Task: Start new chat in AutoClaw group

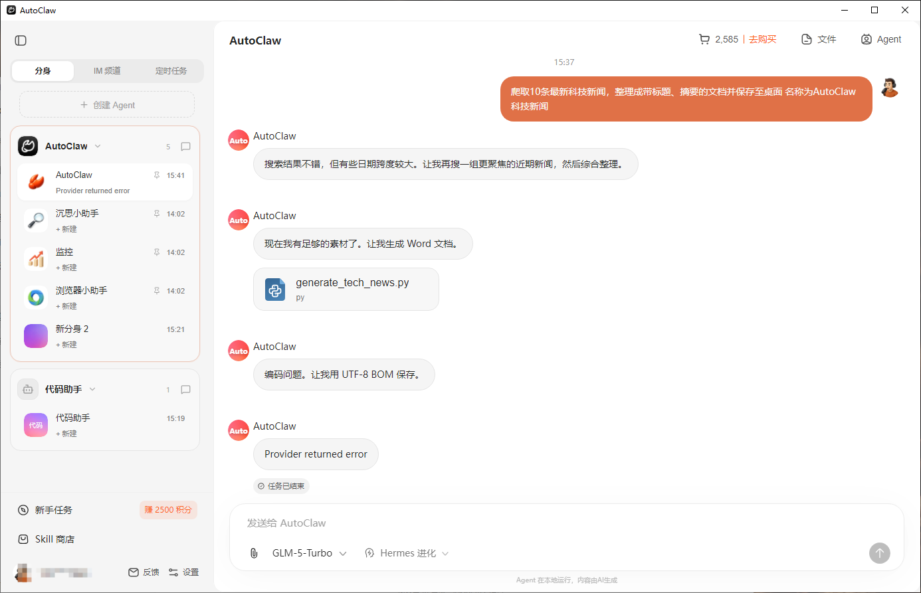Action: (186, 147)
